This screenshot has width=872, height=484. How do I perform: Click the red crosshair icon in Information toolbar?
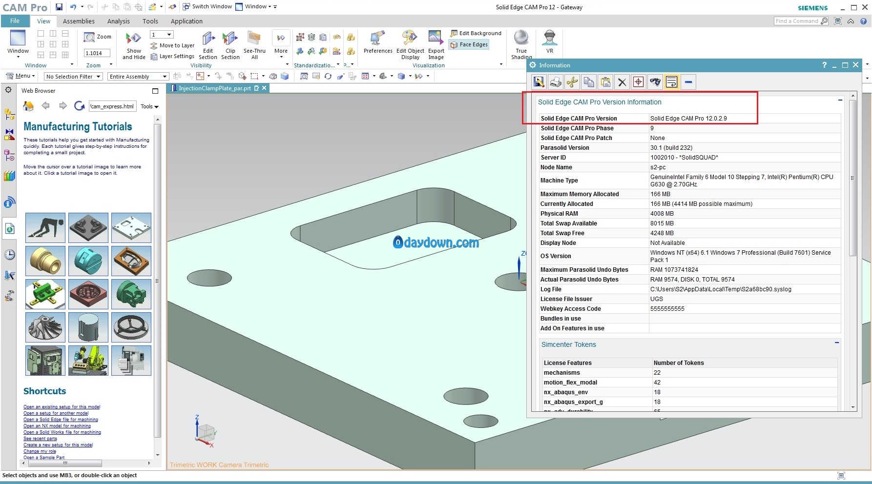[639, 82]
